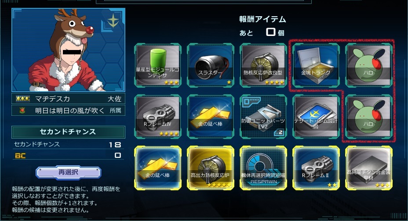
Task: Choose the 熱核反応炉改良型 reward item
Action: pos(263,65)
